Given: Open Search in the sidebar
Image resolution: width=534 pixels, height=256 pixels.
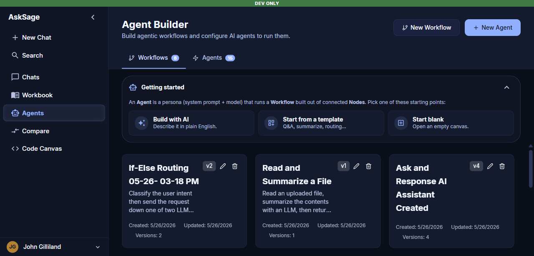Looking at the screenshot, I should [x=54, y=55].
